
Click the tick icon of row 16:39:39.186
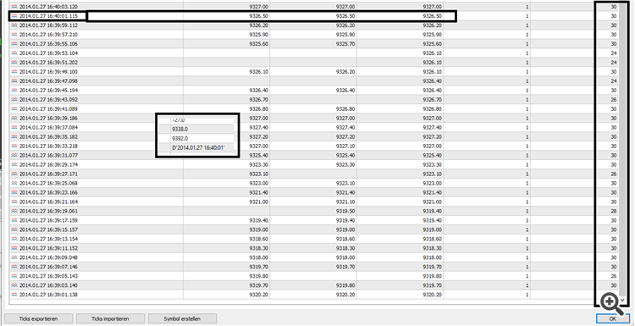[x=15, y=119]
